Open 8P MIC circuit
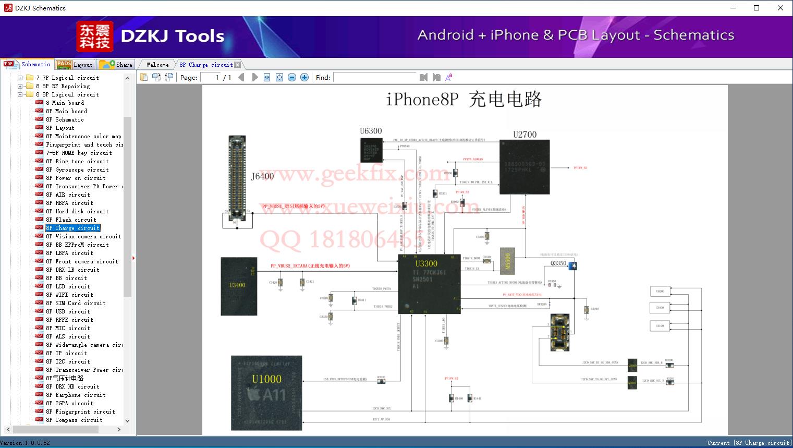Image resolution: width=793 pixels, height=448 pixels. click(68, 328)
